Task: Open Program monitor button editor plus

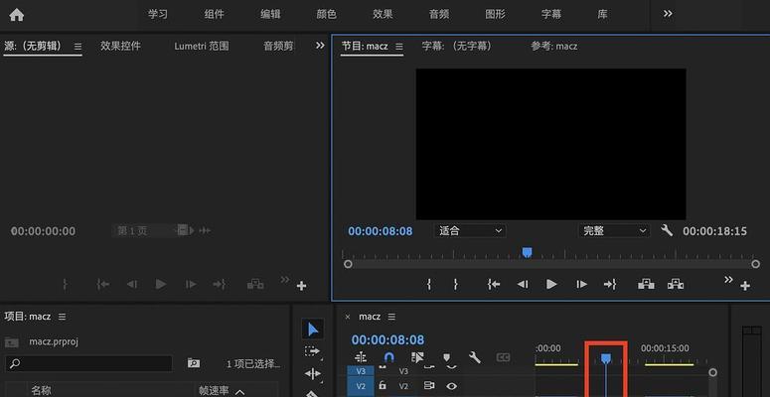Action: [x=745, y=286]
